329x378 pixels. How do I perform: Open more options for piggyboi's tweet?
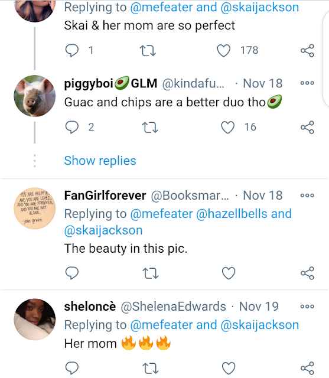coord(307,83)
